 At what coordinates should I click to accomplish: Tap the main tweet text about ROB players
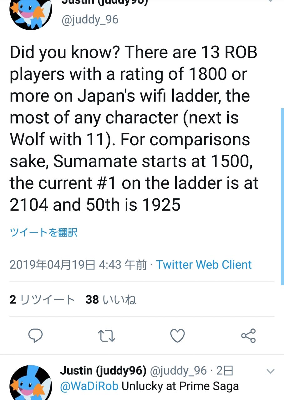[134, 128]
